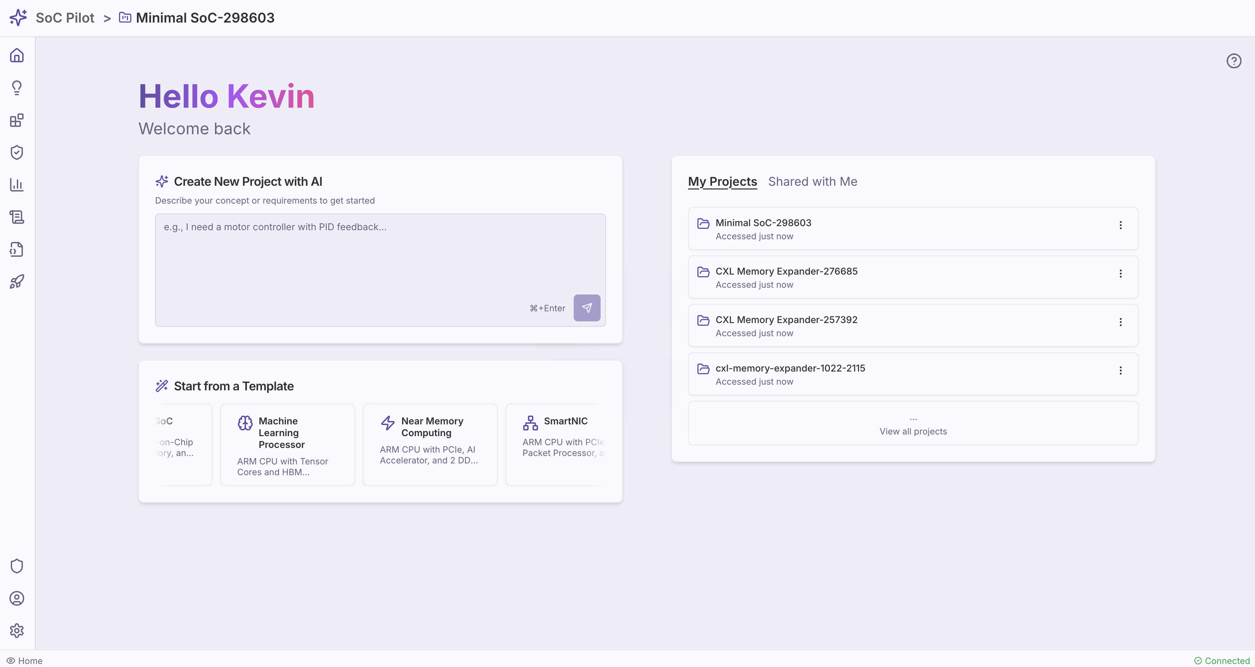The width and height of the screenshot is (1255, 667).
Task: Select the My Projects tab
Action: [x=722, y=182]
